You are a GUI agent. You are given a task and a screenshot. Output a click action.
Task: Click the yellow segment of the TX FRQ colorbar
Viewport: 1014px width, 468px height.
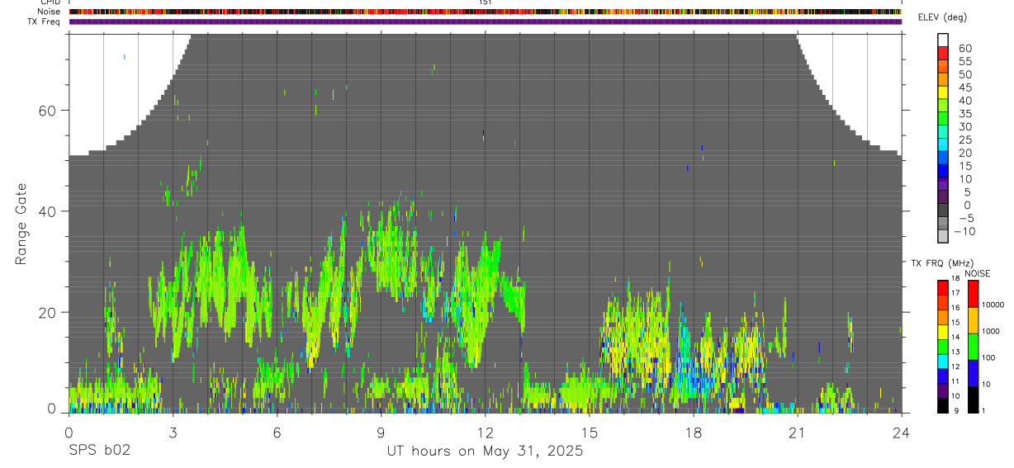(x=943, y=332)
